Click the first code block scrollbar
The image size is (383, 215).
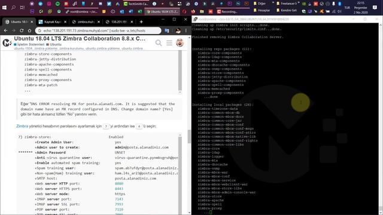[x=180, y=70]
